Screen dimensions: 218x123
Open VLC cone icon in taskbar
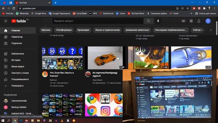[x=62, y=121]
